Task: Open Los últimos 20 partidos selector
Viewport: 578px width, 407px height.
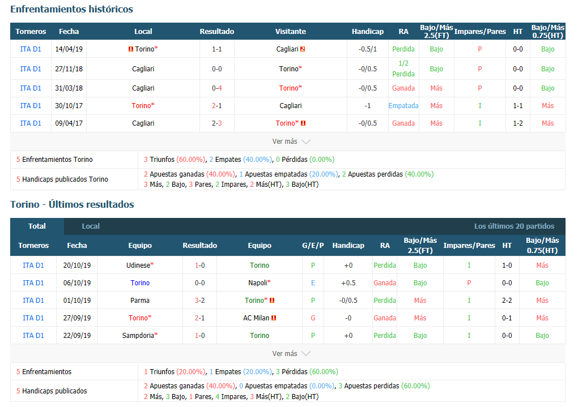Action: (x=514, y=226)
